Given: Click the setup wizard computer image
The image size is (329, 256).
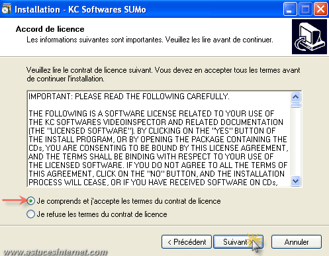Looking at the screenshot, I should (309, 36).
